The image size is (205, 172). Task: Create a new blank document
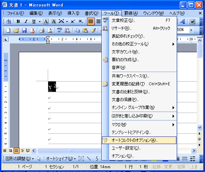pyautogui.click(x=9, y=30)
